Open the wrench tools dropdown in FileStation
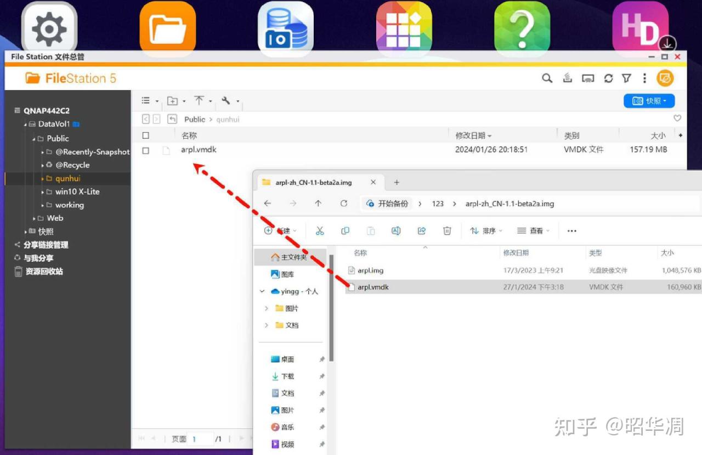This screenshot has width=702, height=455. point(230,101)
